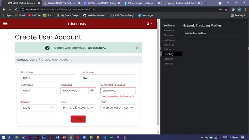
Task: Open Messenger bookmark
Action: 146,15
